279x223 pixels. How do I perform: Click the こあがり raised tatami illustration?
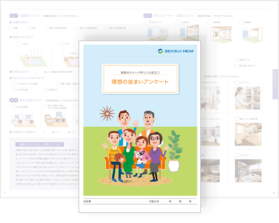(x=189, y=32)
